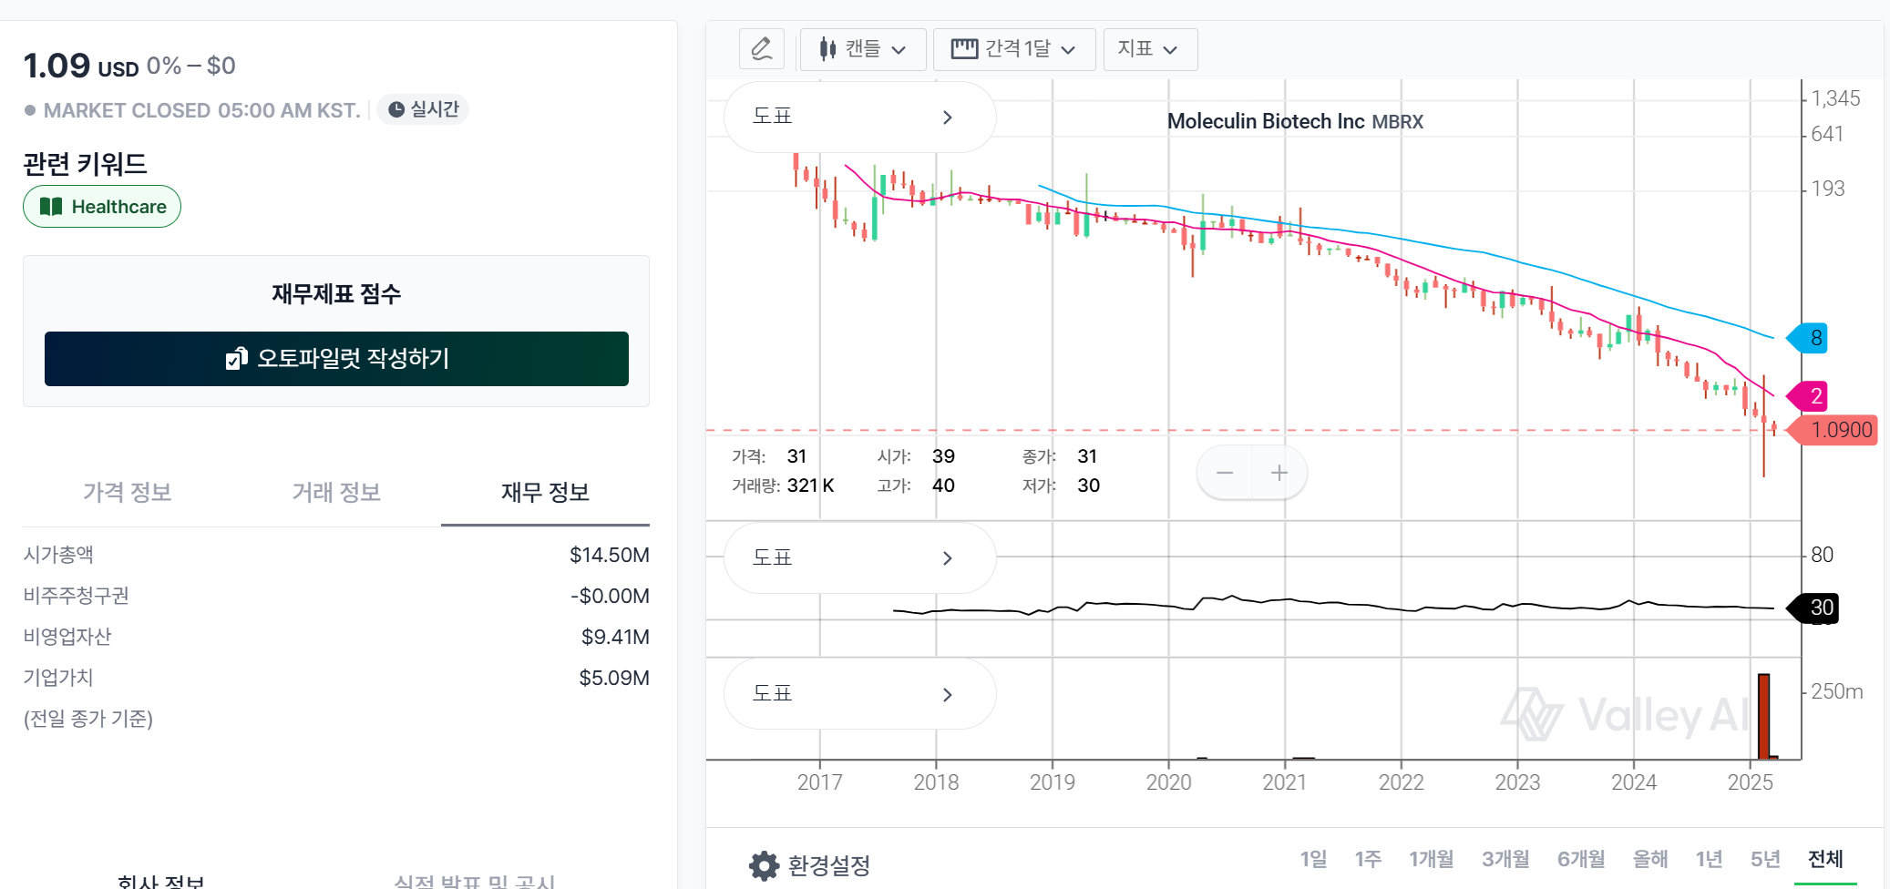Expand the middle 도표 panel
1890x889 pixels.
[859, 557]
